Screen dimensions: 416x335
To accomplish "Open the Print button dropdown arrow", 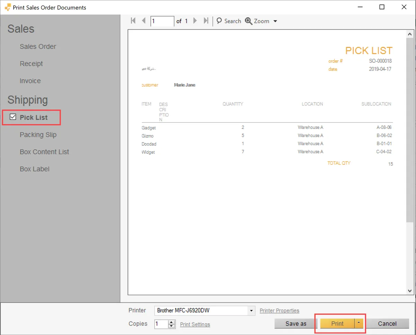I will pyautogui.click(x=359, y=324).
